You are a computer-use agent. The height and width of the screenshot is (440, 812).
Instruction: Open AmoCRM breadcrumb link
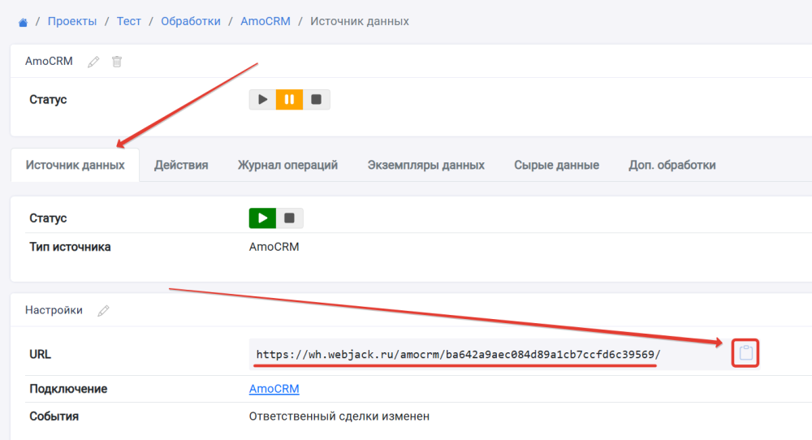click(x=266, y=21)
